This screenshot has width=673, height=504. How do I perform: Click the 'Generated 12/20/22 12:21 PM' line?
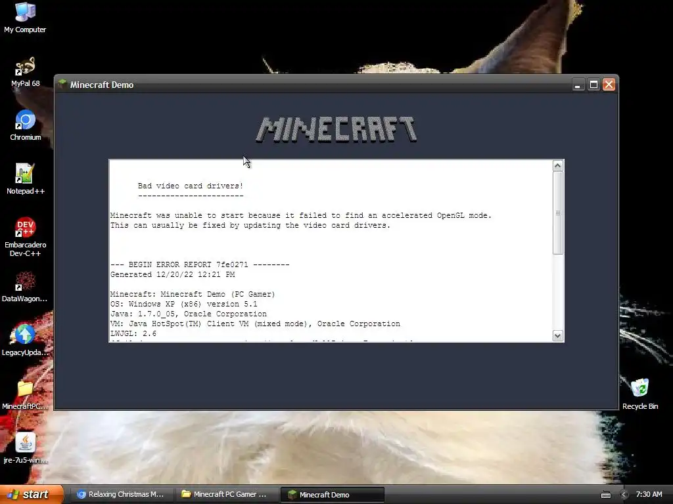173,274
